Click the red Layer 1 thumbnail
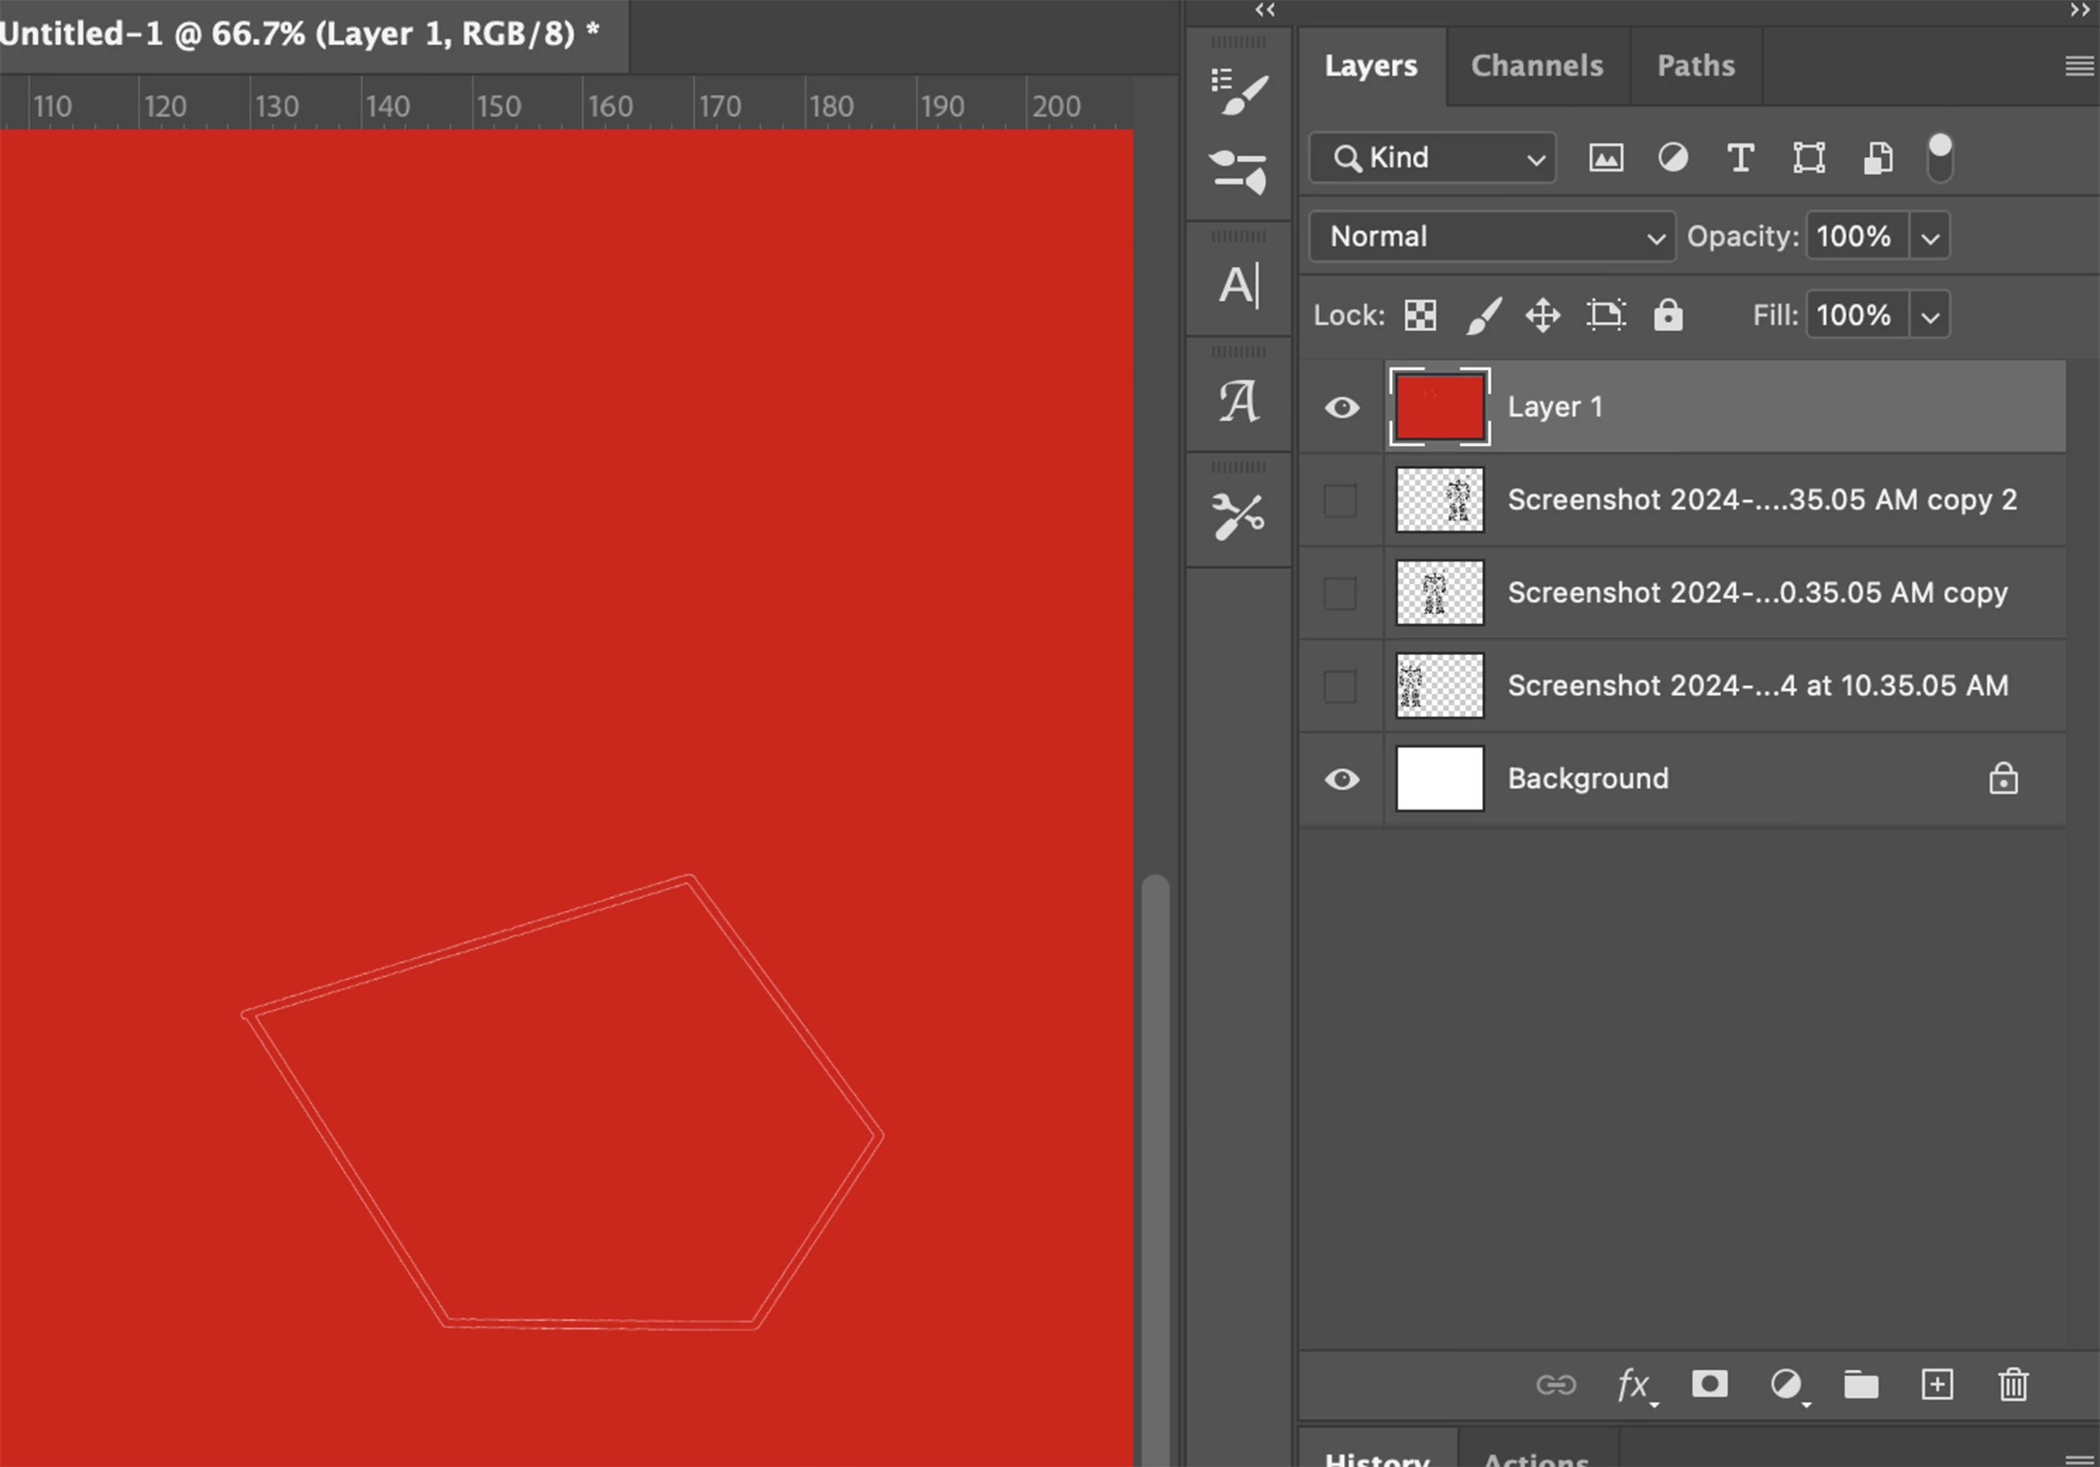 tap(1439, 407)
